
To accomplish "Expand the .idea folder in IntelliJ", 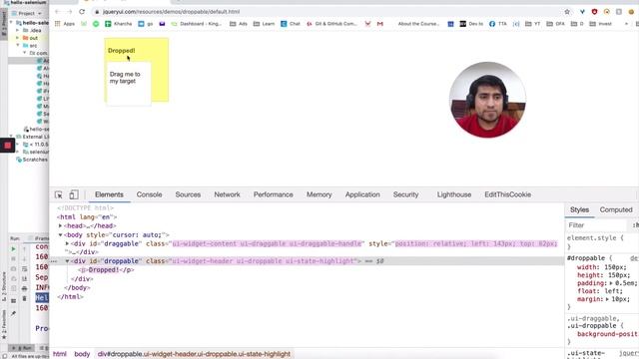I will tap(18, 30).
